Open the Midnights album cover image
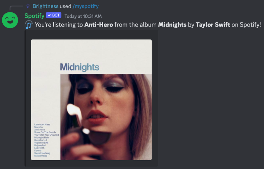 click(x=91, y=100)
